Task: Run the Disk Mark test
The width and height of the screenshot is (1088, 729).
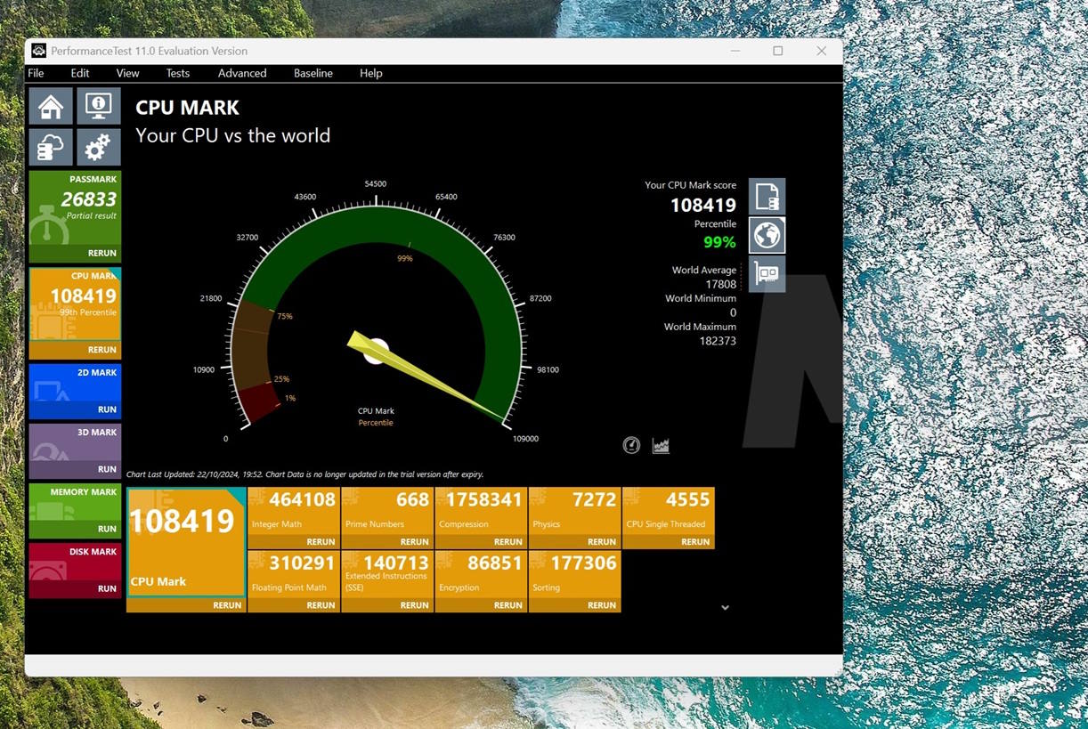Action: pyautogui.click(x=107, y=588)
